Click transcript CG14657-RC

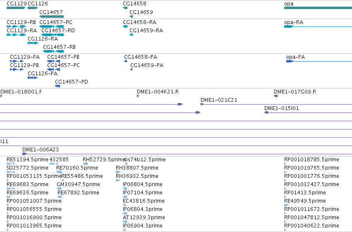(x=51, y=26)
